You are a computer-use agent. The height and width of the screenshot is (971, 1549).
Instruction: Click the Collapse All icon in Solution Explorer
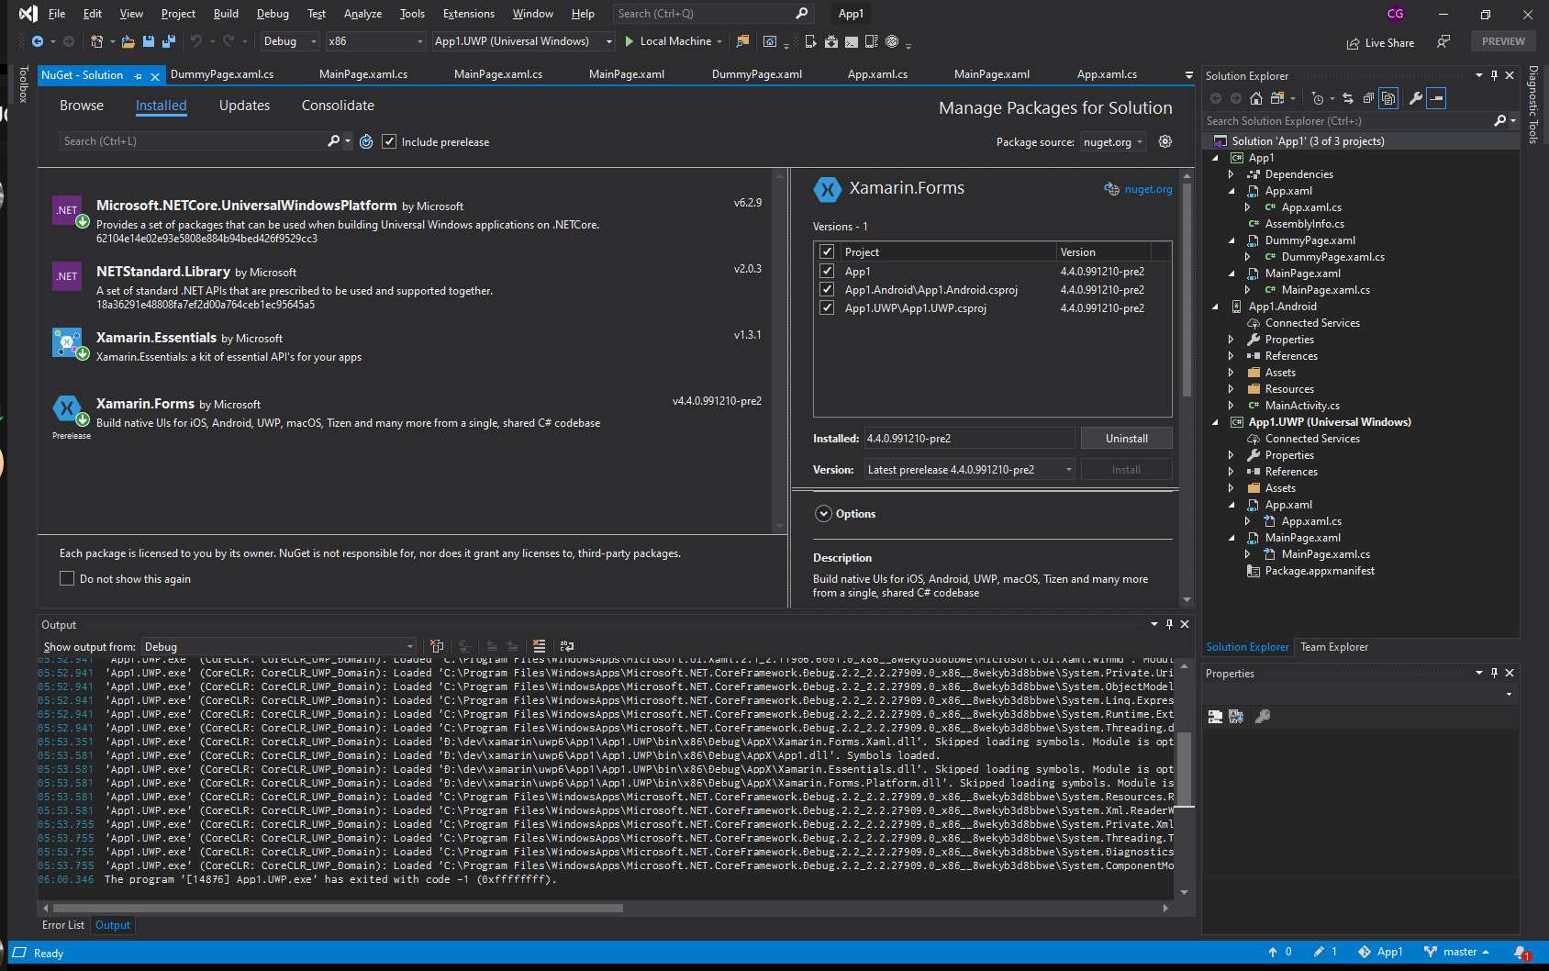click(1368, 98)
